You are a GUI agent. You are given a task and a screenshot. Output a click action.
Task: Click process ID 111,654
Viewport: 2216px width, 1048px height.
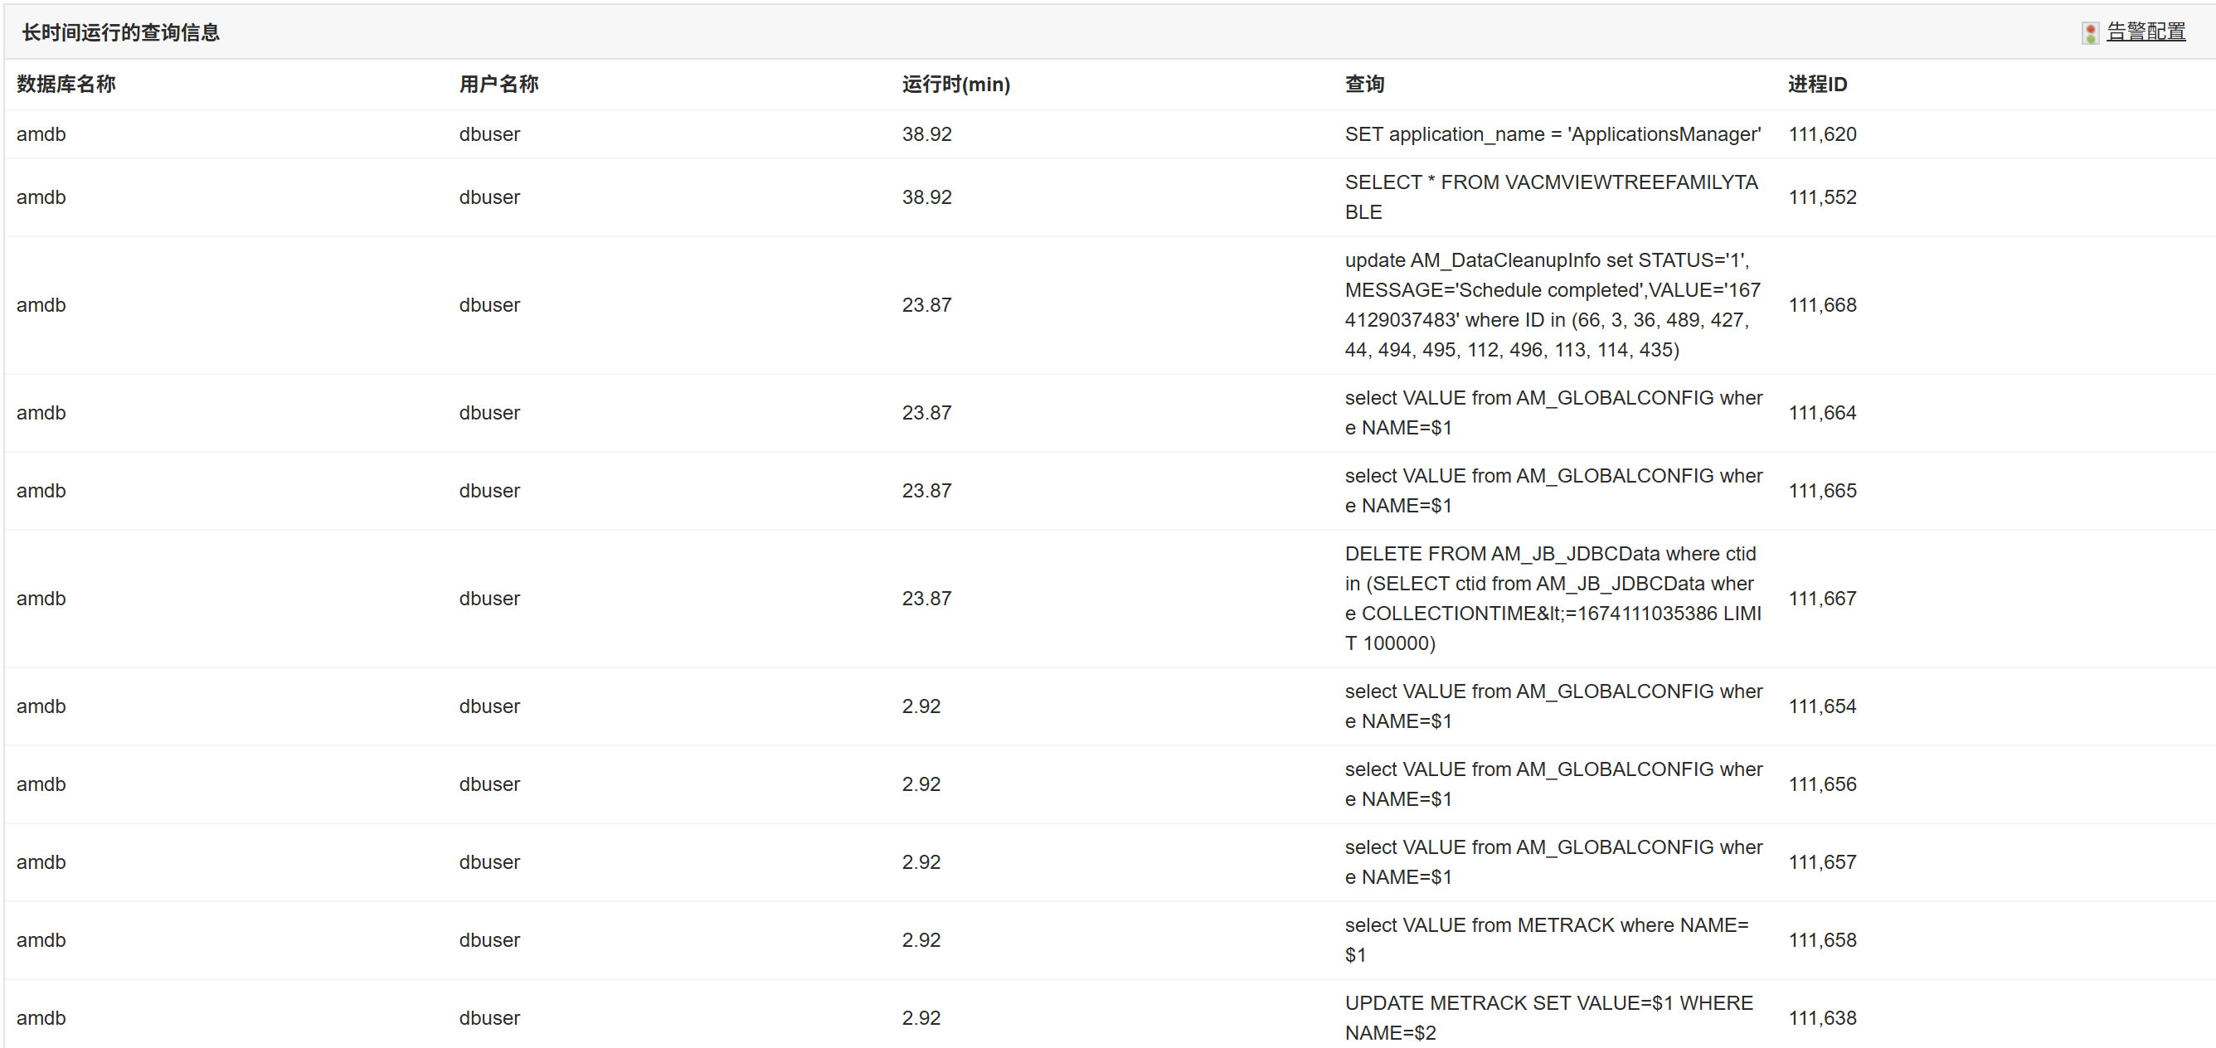tap(1822, 706)
